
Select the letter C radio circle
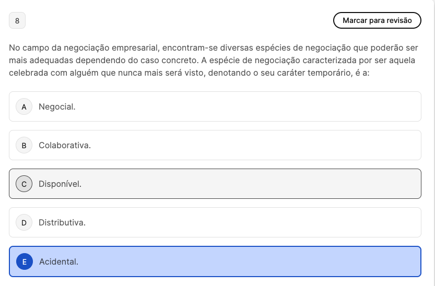click(x=24, y=184)
